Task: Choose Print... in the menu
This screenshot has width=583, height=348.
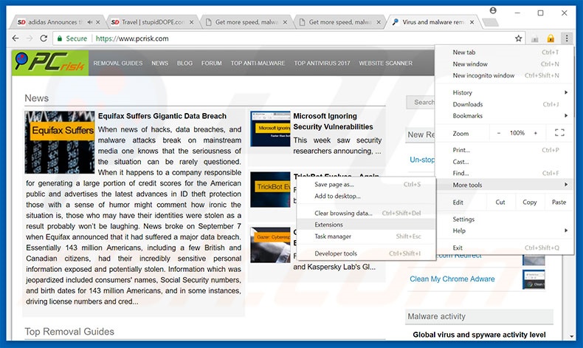Action: (x=504, y=150)
